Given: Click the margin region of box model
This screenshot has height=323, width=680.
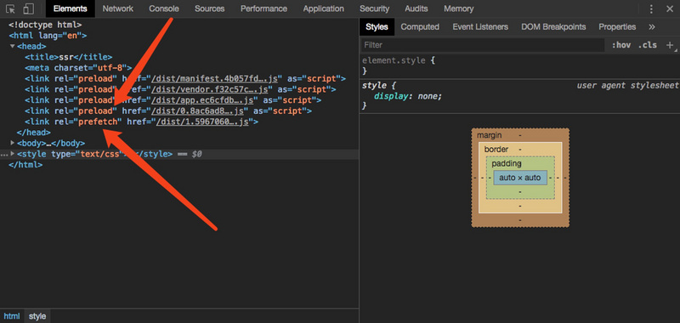Looking at the screenshot, I should click(490, 135).
